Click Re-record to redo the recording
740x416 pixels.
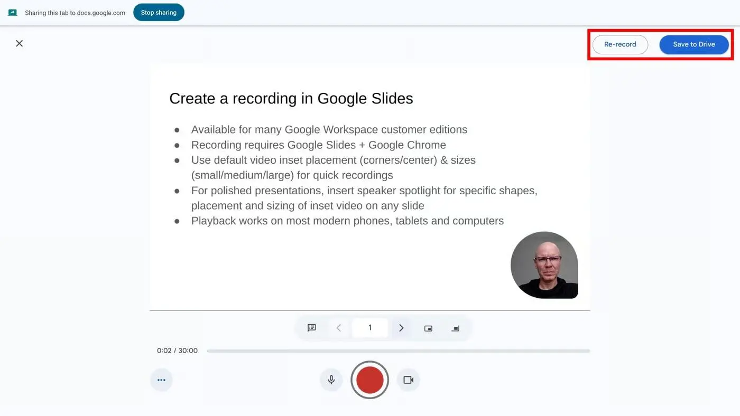(620, 44)
